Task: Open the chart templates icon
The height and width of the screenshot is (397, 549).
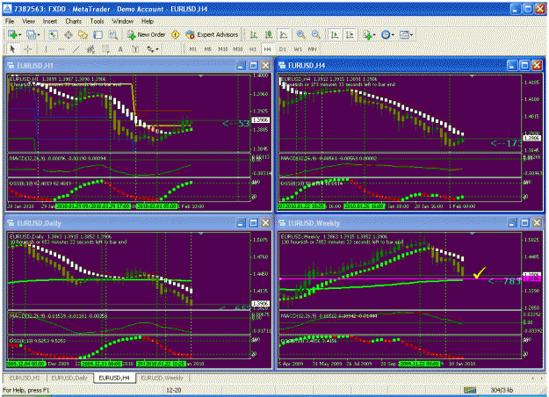Action: point(404,34)
